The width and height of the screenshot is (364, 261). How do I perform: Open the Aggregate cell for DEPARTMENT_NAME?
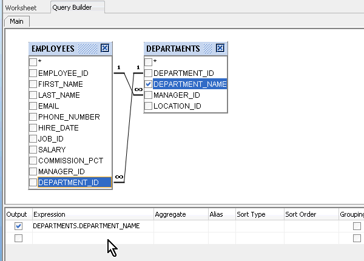point(180,226)
